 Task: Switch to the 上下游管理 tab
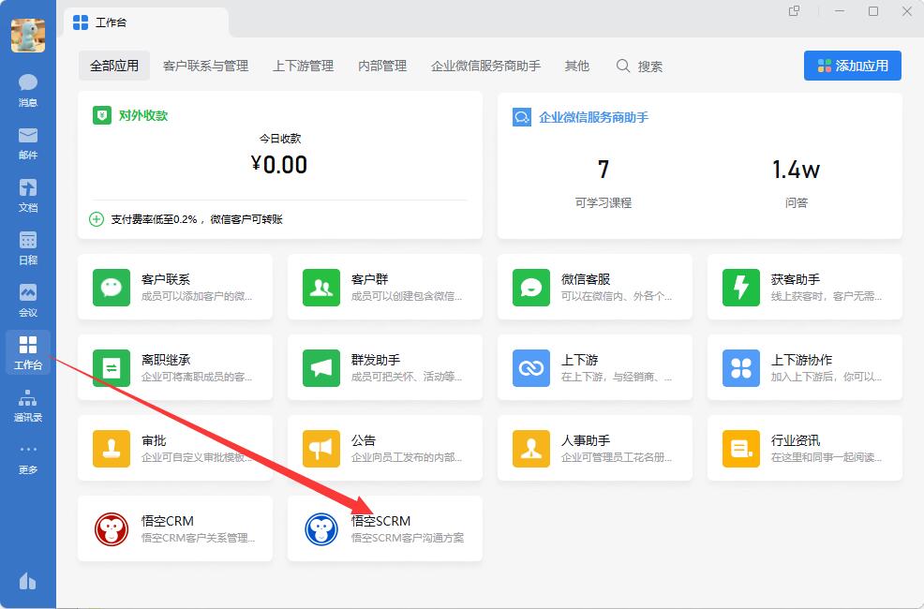303,66
